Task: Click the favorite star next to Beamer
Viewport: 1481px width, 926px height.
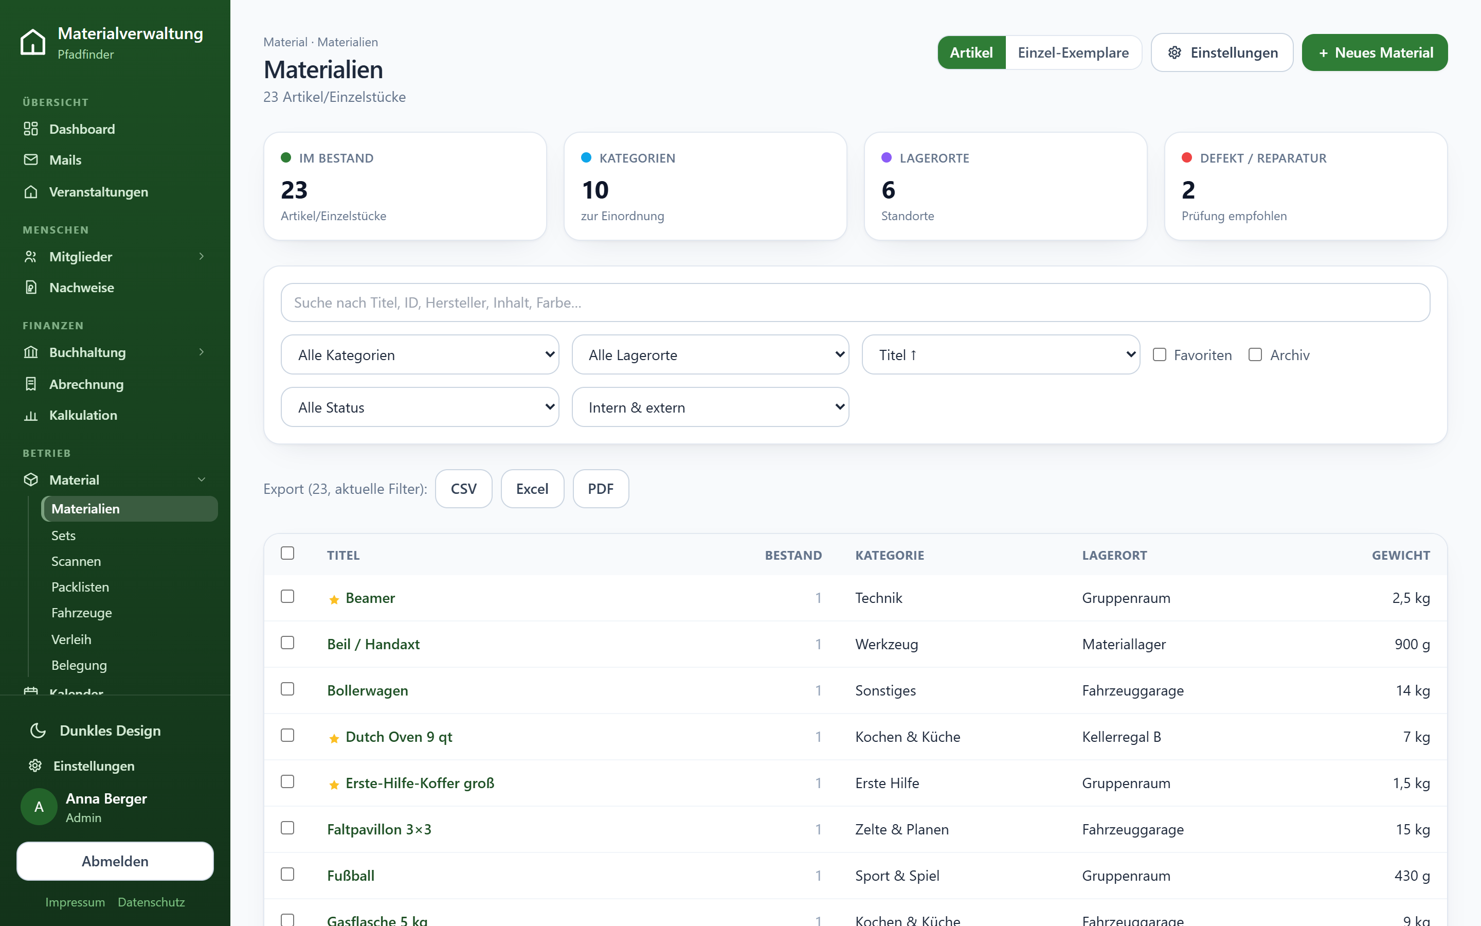Action: (334, 599)
